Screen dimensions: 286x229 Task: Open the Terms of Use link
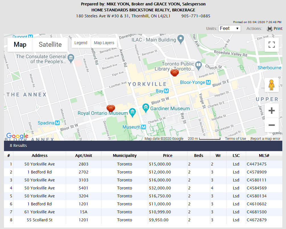click(x=236, y=138)
